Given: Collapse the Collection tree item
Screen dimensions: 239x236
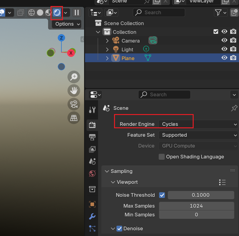Looking at the screenshot, I should click(98, 32).
